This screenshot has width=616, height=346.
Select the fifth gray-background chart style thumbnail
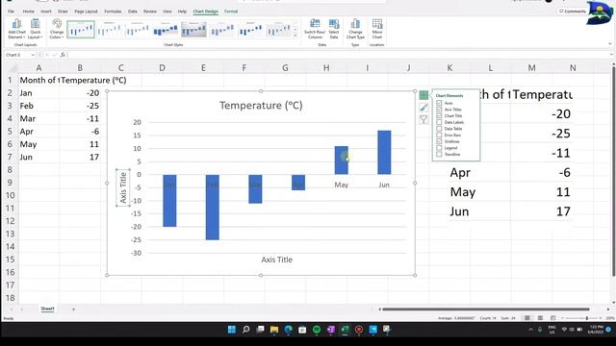coord(193,30)
